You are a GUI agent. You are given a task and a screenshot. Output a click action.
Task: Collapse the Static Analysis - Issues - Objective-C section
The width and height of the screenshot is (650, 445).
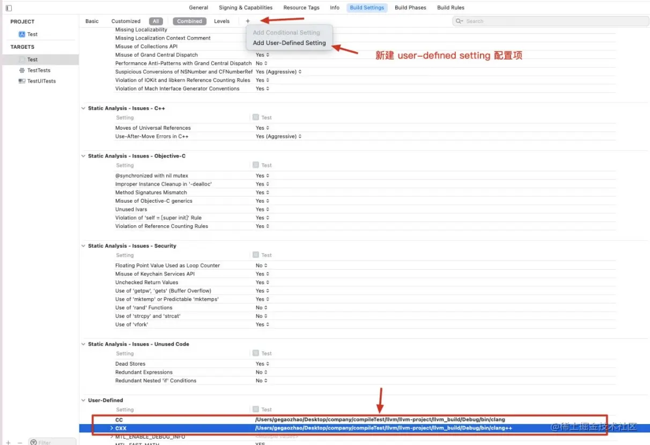[x=84, y=155]
